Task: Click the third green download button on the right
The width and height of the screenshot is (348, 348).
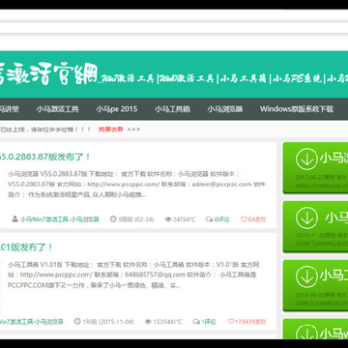Action: [315, 285]
